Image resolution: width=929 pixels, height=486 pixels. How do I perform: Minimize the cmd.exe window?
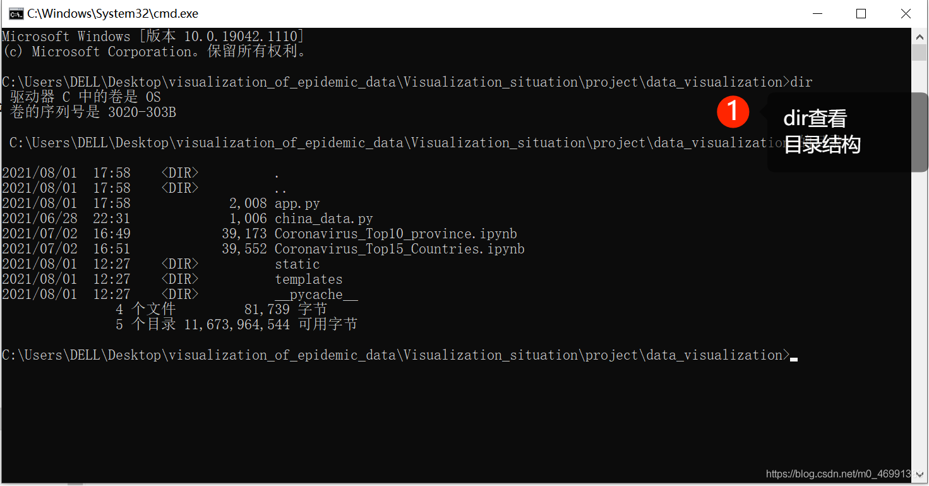[817, 14]
